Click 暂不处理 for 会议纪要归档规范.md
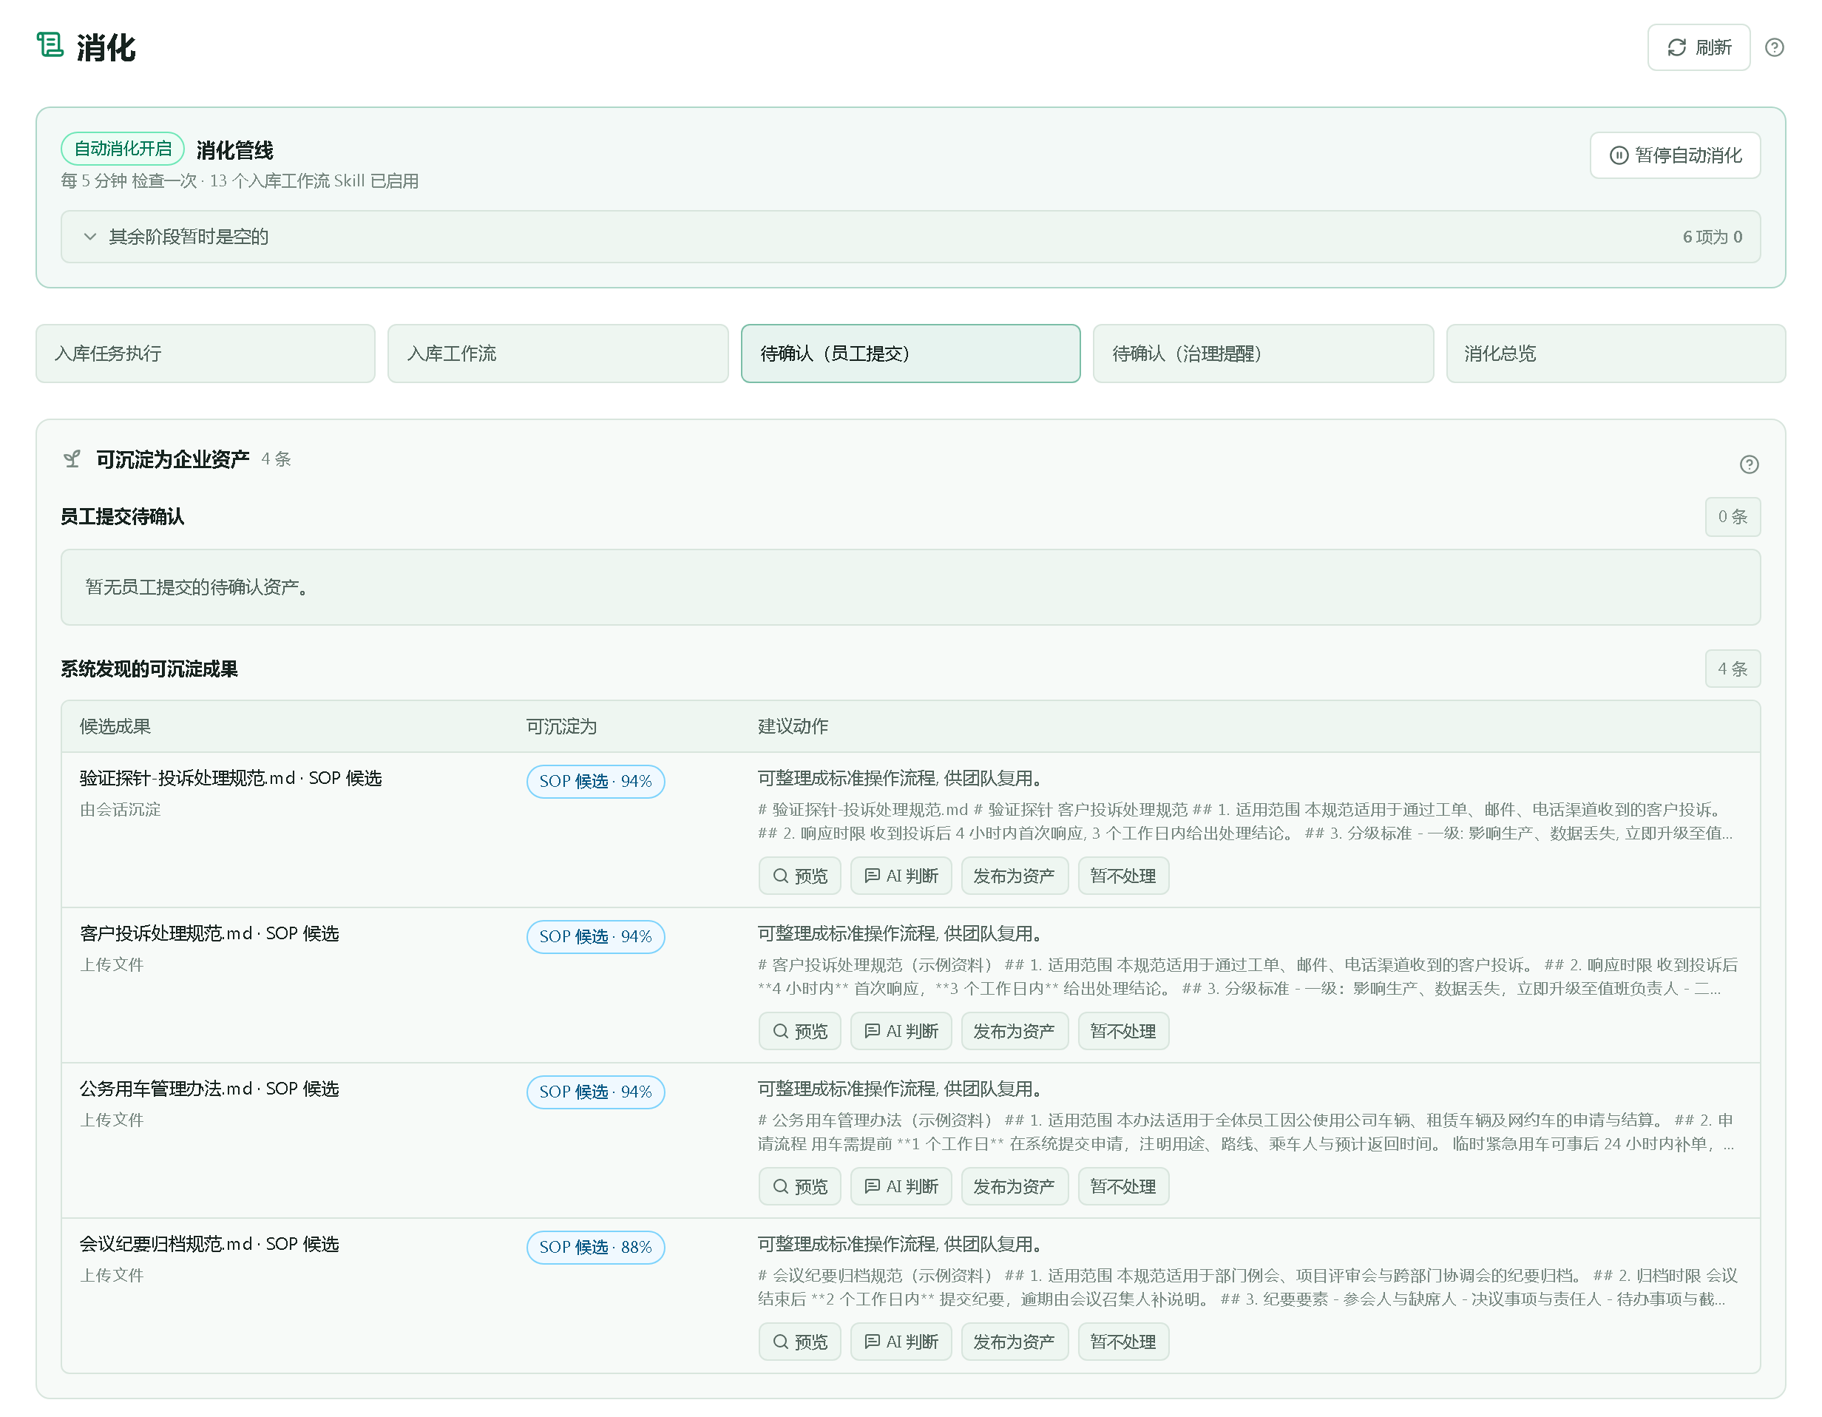 click(x=1123, y=1341)
